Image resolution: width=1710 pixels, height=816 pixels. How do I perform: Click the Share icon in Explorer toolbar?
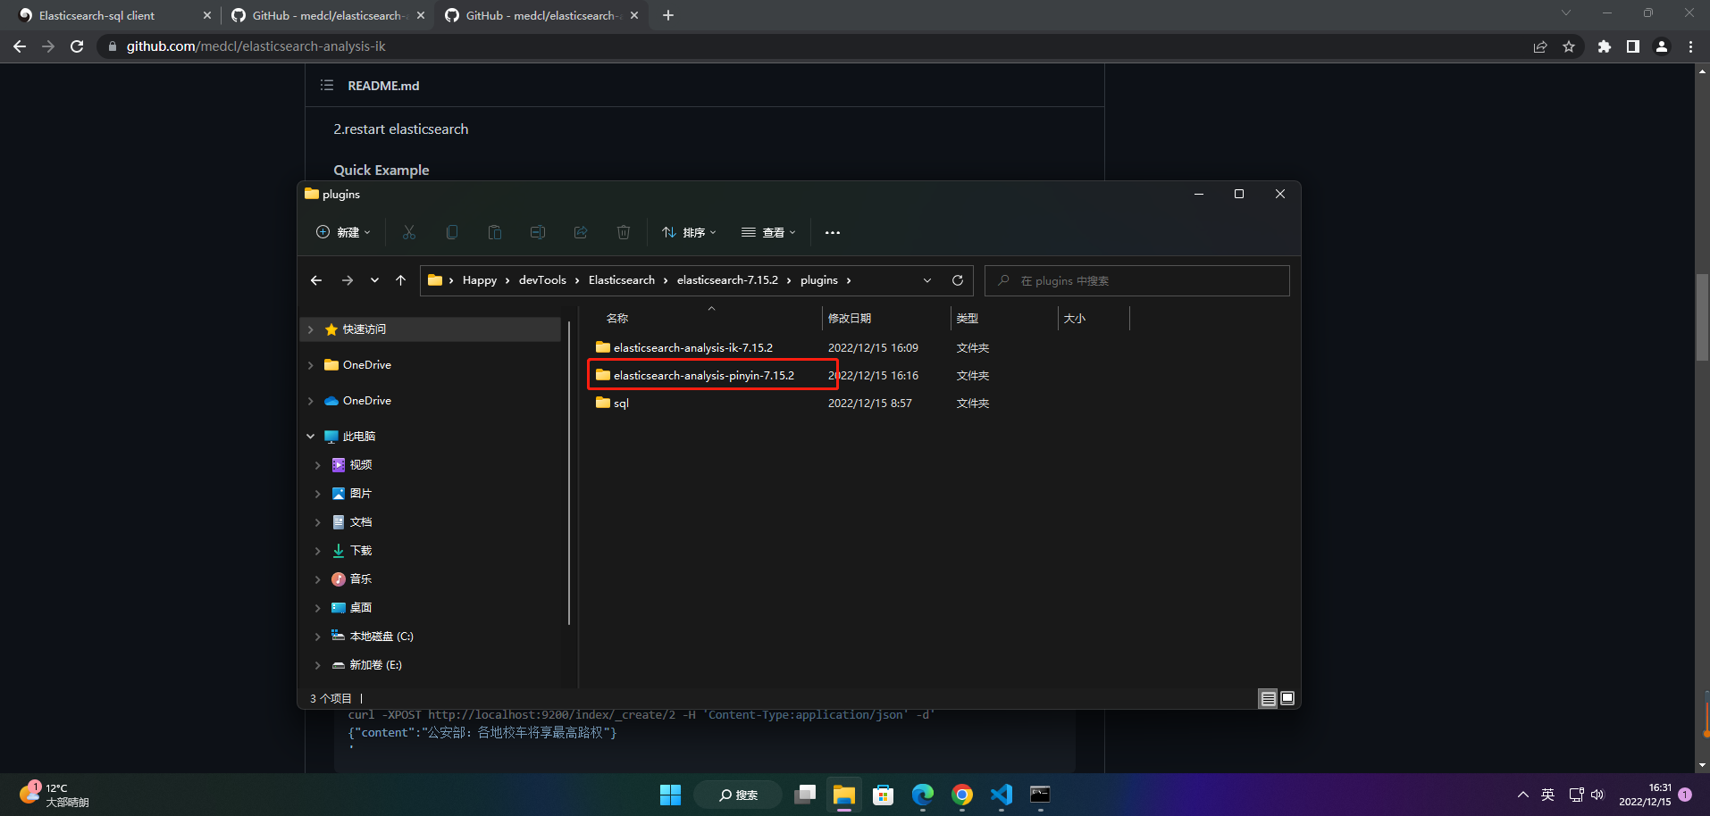coord(581,232)
